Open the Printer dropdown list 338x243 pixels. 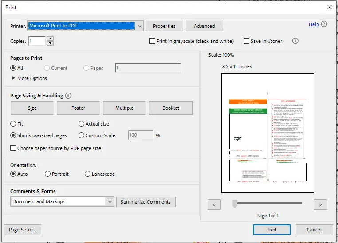coord(139,26)
